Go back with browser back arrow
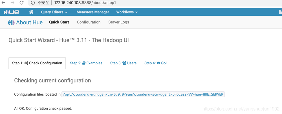Image resolution: width=282 pixels, height=114 pixels. pos(3,3)
